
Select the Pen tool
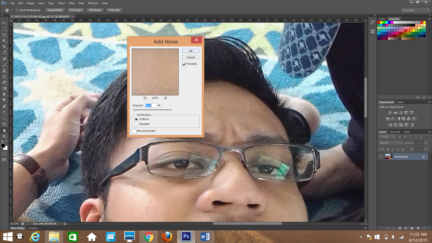click(4, 106)
